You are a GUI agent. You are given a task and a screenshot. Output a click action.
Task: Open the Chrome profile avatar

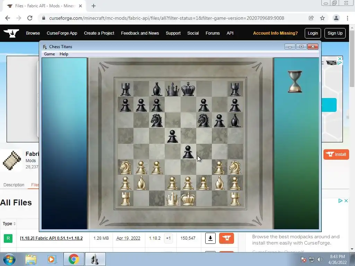pyautogui.click(x=336, y=18)
